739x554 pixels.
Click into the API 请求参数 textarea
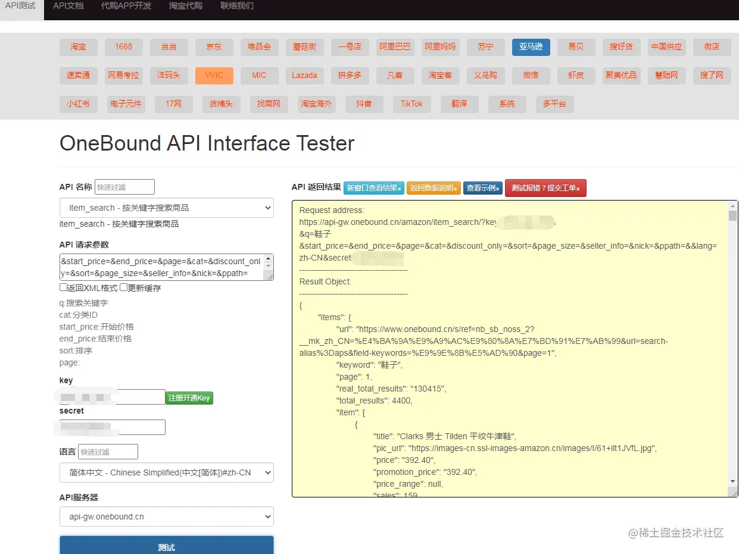(167, 267)
